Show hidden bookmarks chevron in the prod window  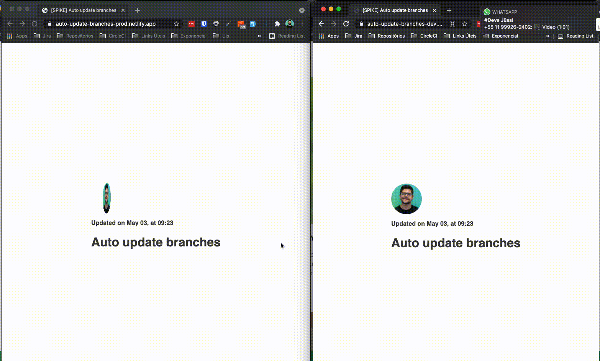tap(259, 36)
